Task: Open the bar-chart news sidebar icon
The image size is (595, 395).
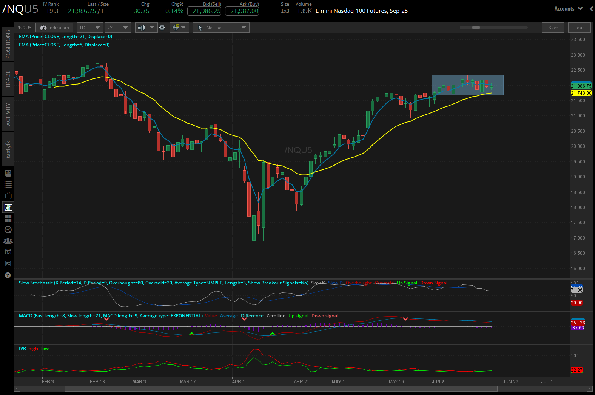Action: pyautogui.click(x=8, y=173)
